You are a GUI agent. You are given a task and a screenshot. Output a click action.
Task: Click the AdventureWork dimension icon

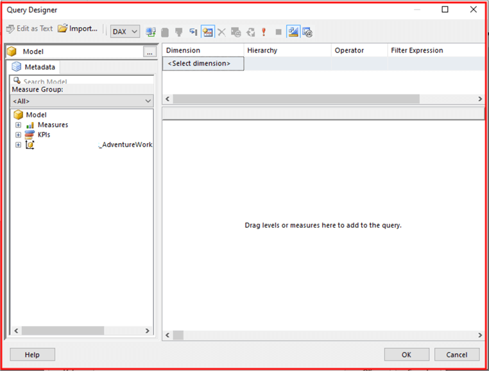(30, 145)
